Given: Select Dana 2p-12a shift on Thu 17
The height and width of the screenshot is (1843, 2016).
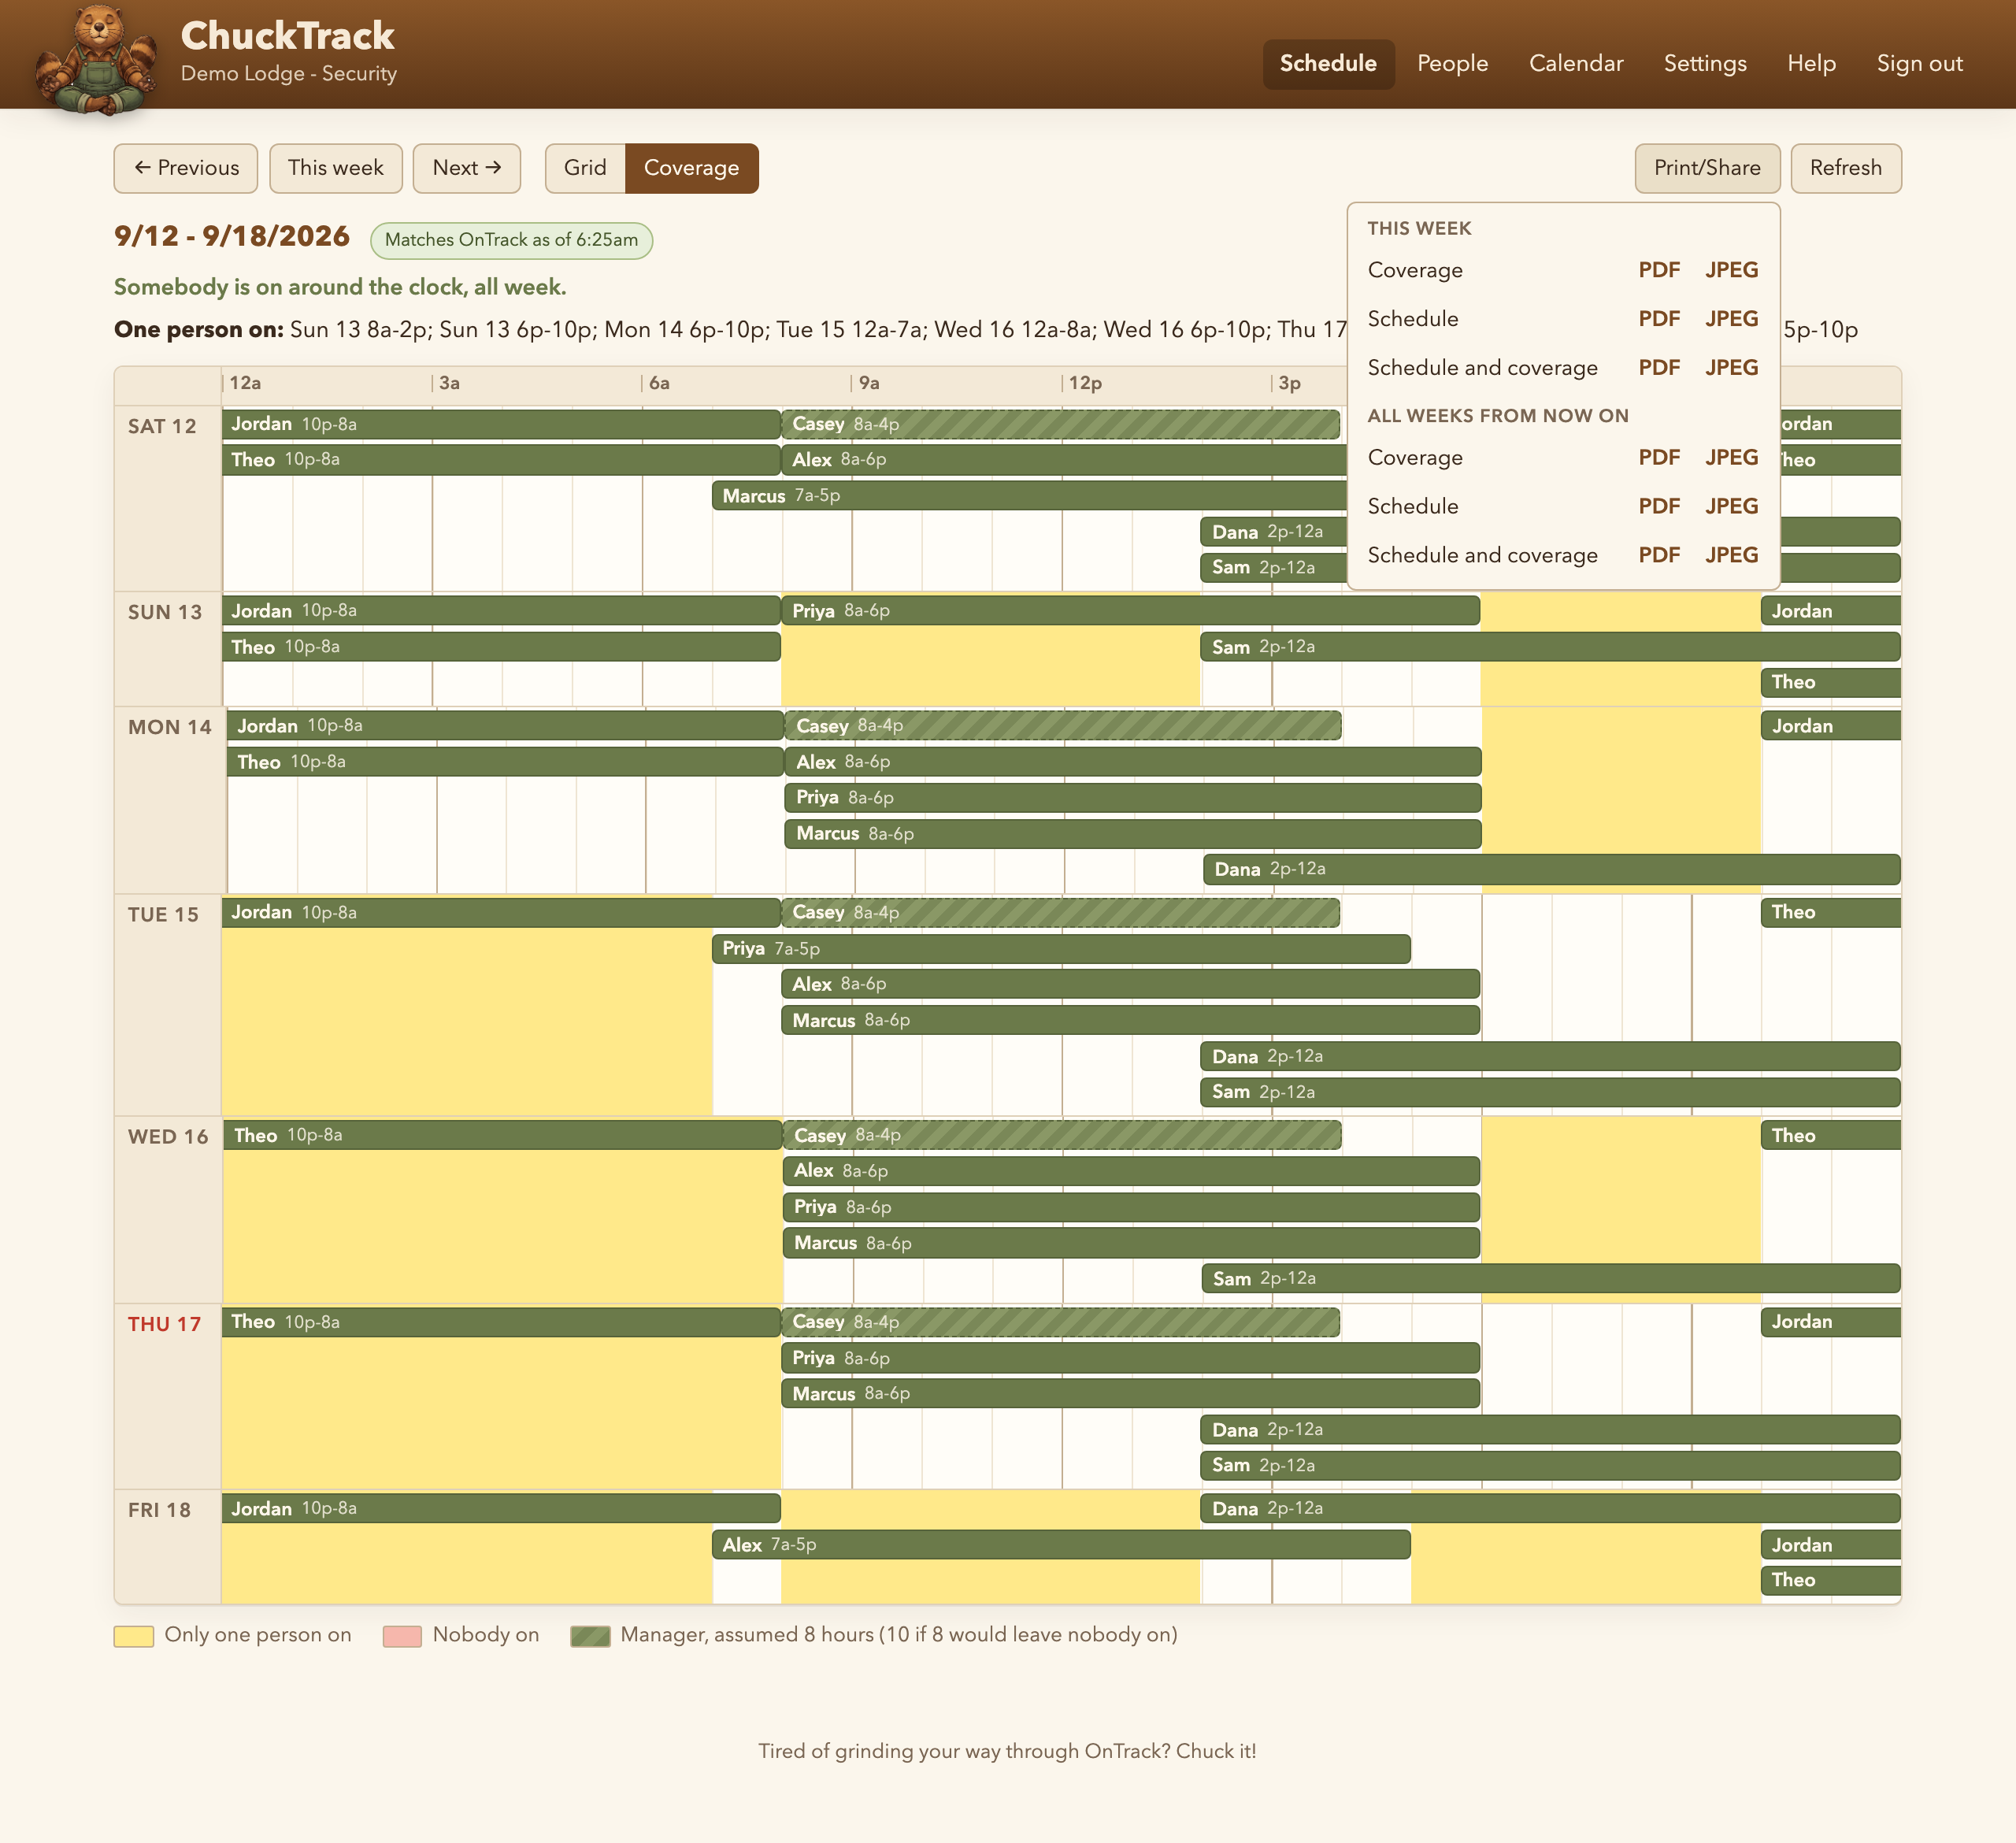Looking at the screenshot, I should point(1550,1430).
